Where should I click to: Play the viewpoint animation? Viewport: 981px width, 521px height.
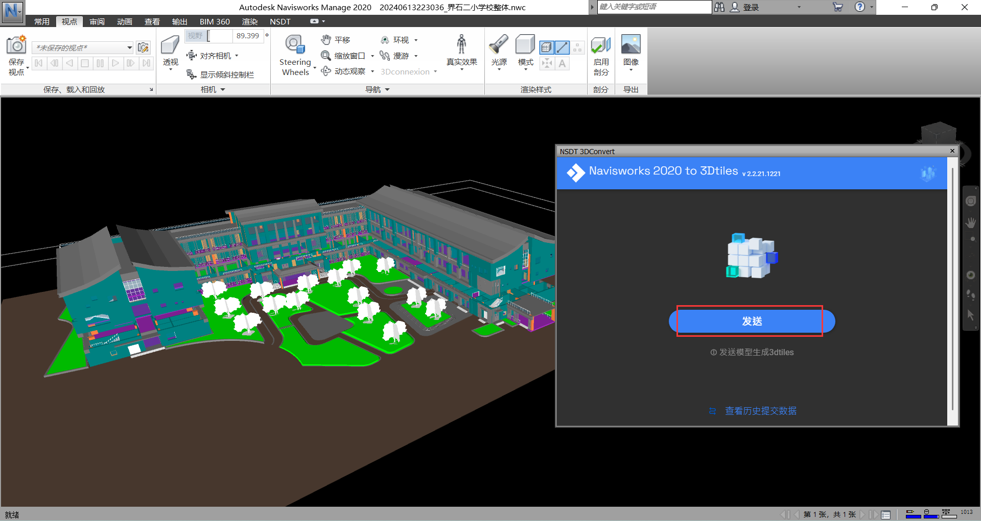(115, 63)
